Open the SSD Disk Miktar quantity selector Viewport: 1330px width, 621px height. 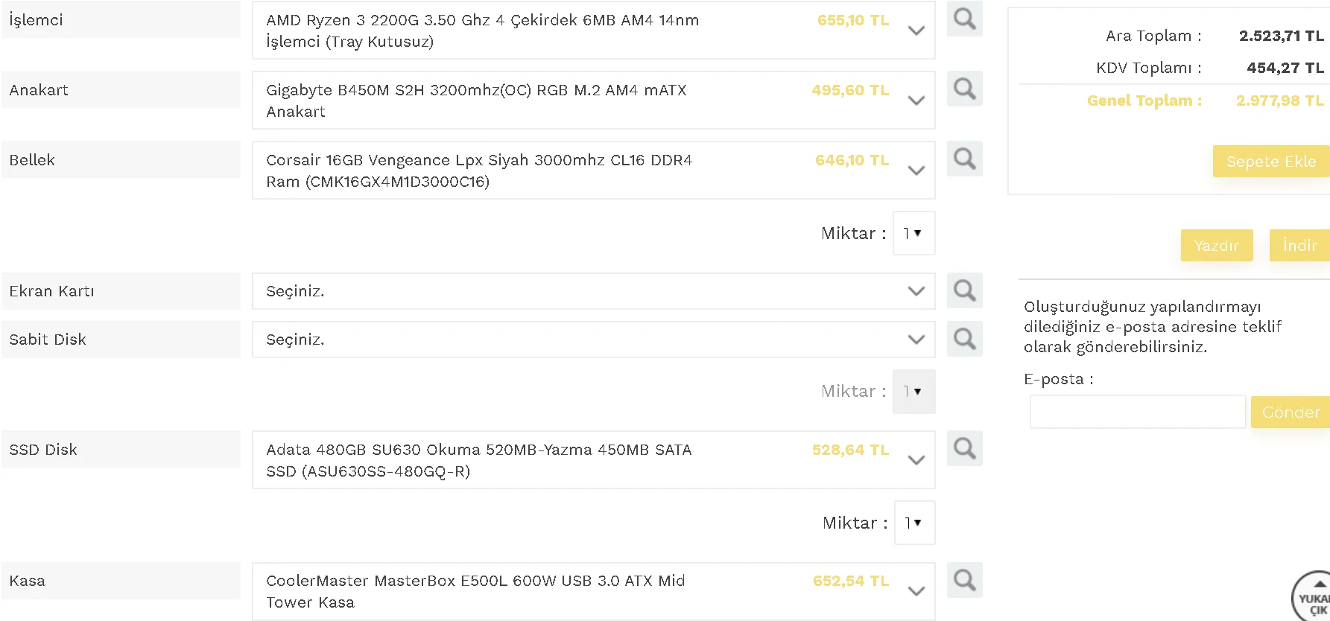(x=913, y=523)
